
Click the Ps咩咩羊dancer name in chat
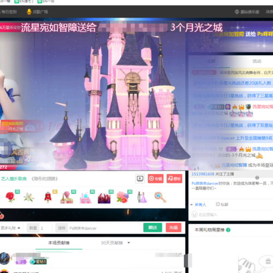[205, 183]
